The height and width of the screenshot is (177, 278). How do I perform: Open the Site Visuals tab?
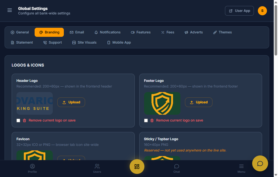[85, 42]
